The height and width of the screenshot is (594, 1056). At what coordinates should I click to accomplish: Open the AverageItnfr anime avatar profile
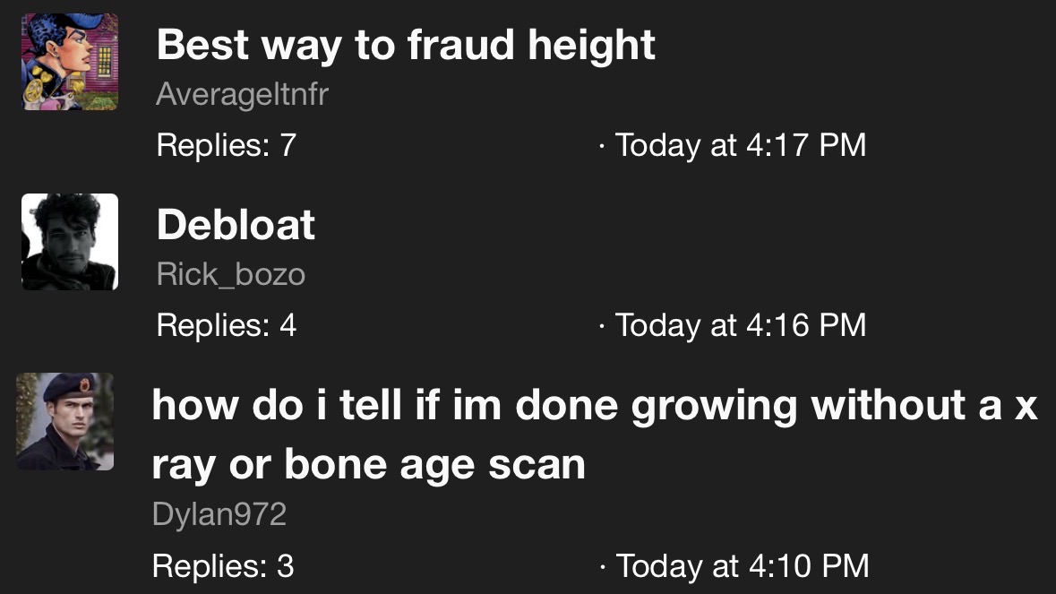click(x=70, y=62)
